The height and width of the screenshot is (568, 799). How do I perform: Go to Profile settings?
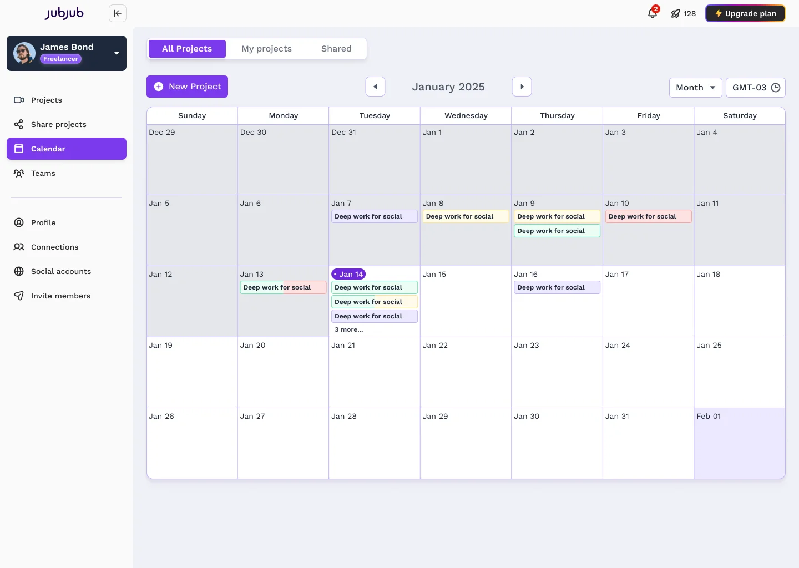tap(43, 222)
